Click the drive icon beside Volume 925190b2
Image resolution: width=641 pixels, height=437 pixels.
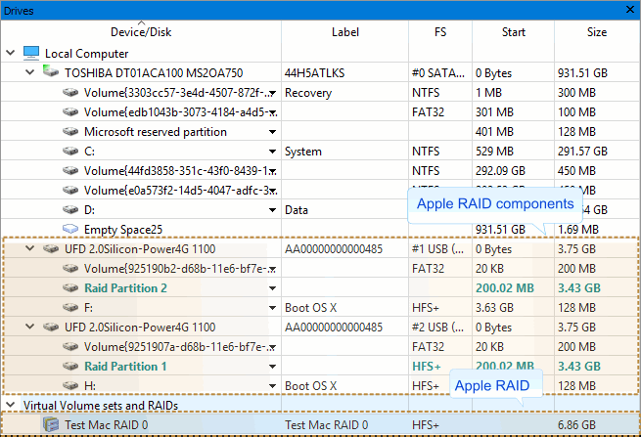coord(70,268)
